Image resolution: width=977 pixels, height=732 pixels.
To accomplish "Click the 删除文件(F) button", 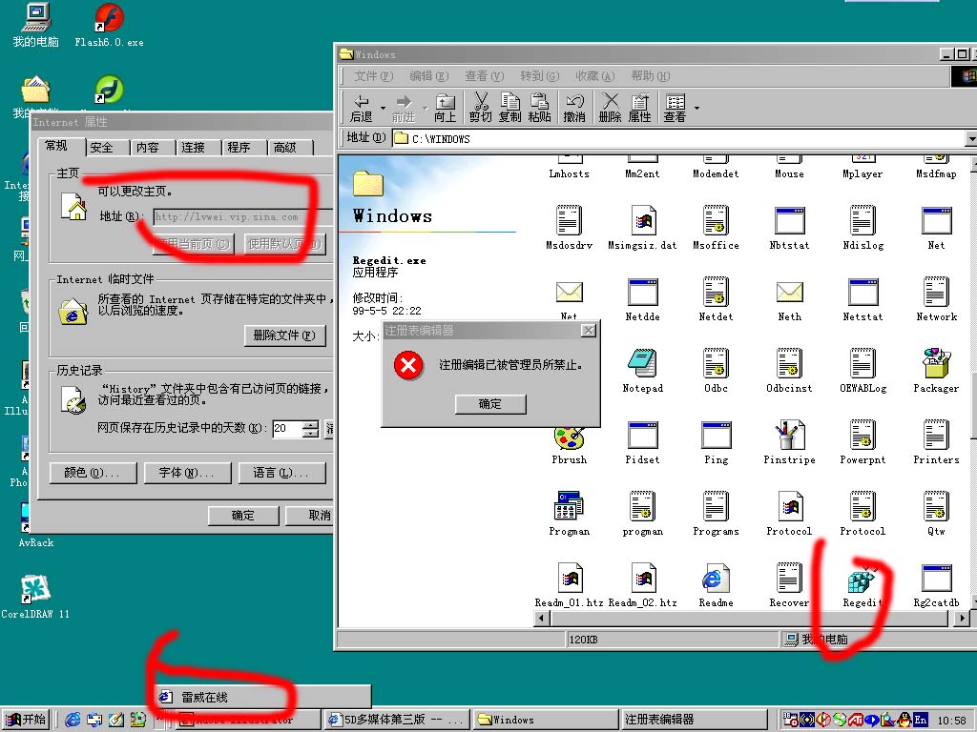I will pos(284,335).
